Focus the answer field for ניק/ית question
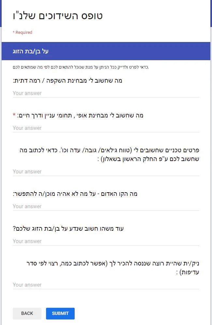 pyautogui.click(x=106, y=285)
